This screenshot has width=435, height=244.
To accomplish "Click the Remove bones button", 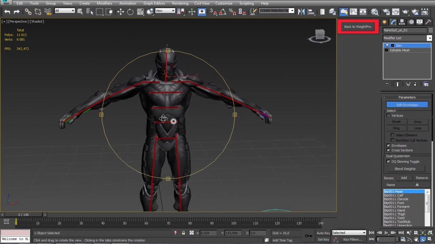I will pyautogui.click(x=422, y=178).
